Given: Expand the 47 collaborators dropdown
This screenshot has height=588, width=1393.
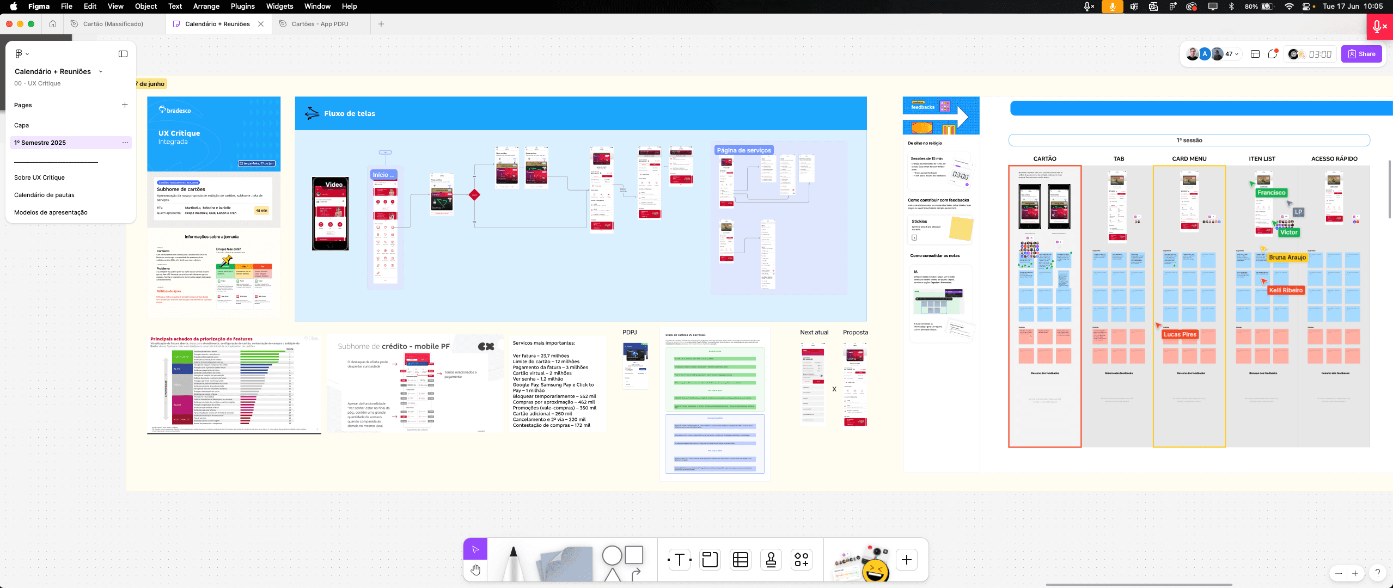Looking at the screenshot, I should click(x=1232, y=54).
